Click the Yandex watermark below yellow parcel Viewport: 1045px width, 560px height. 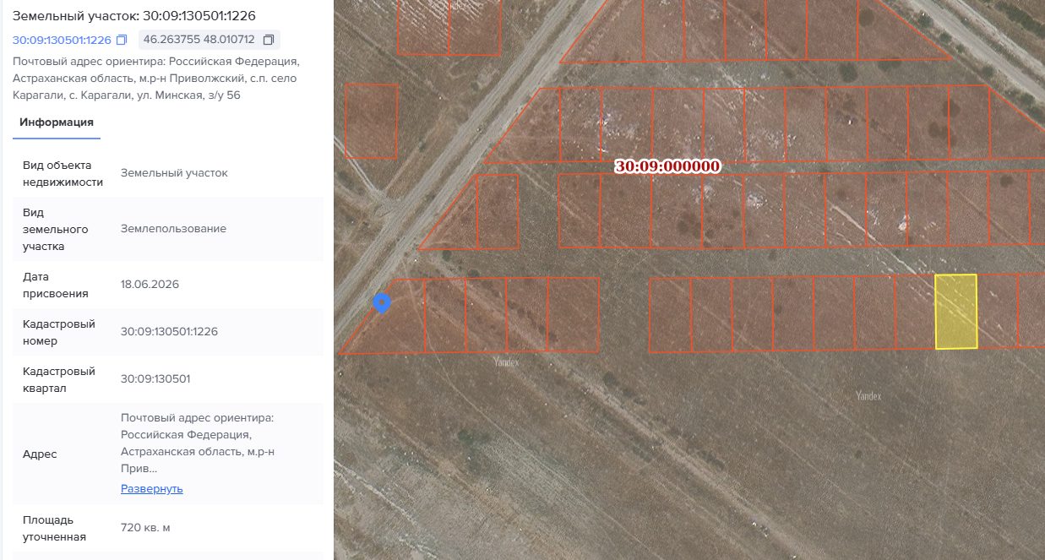868,395
